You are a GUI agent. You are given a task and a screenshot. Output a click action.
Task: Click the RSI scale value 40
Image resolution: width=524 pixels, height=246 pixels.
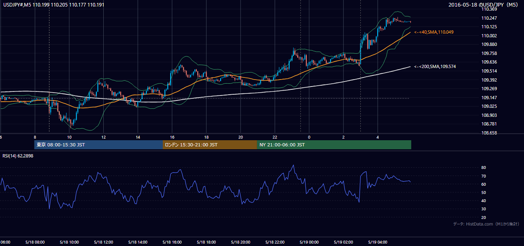point(484,200)
